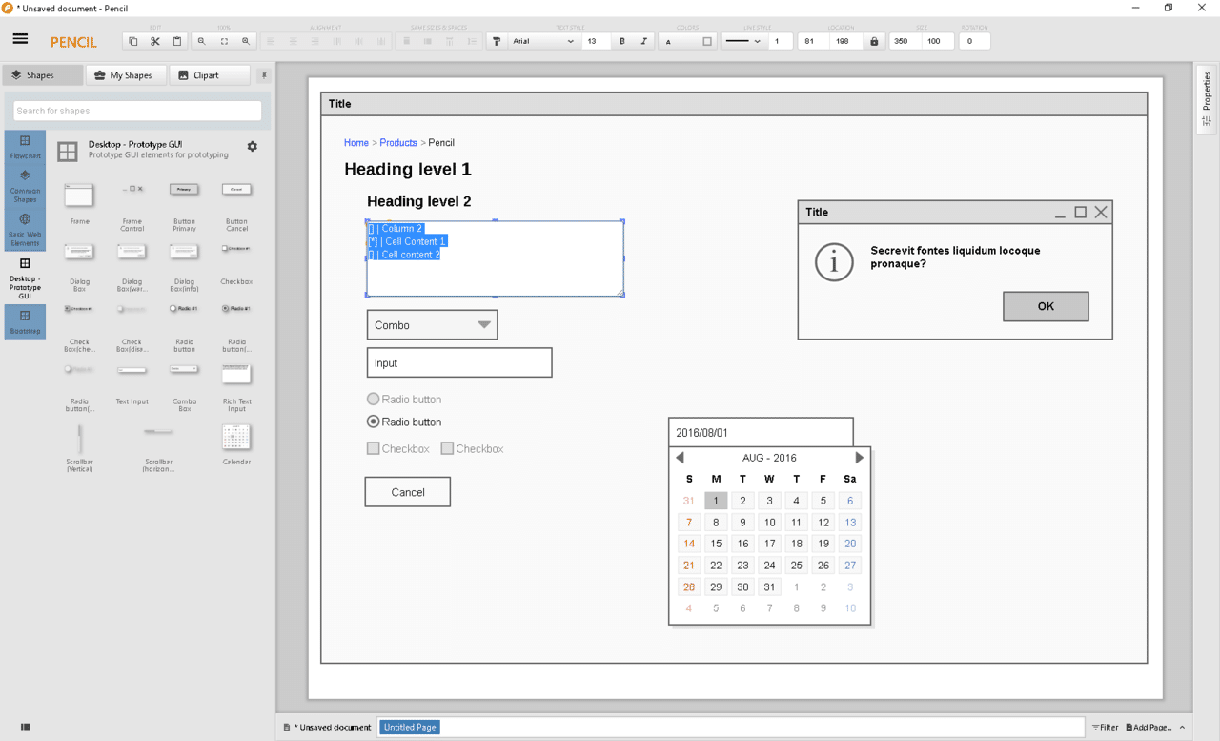Click the Unsaved document tab at the bottom
The width and height of the screenshot is (1220, 741).
coord(327,727)
